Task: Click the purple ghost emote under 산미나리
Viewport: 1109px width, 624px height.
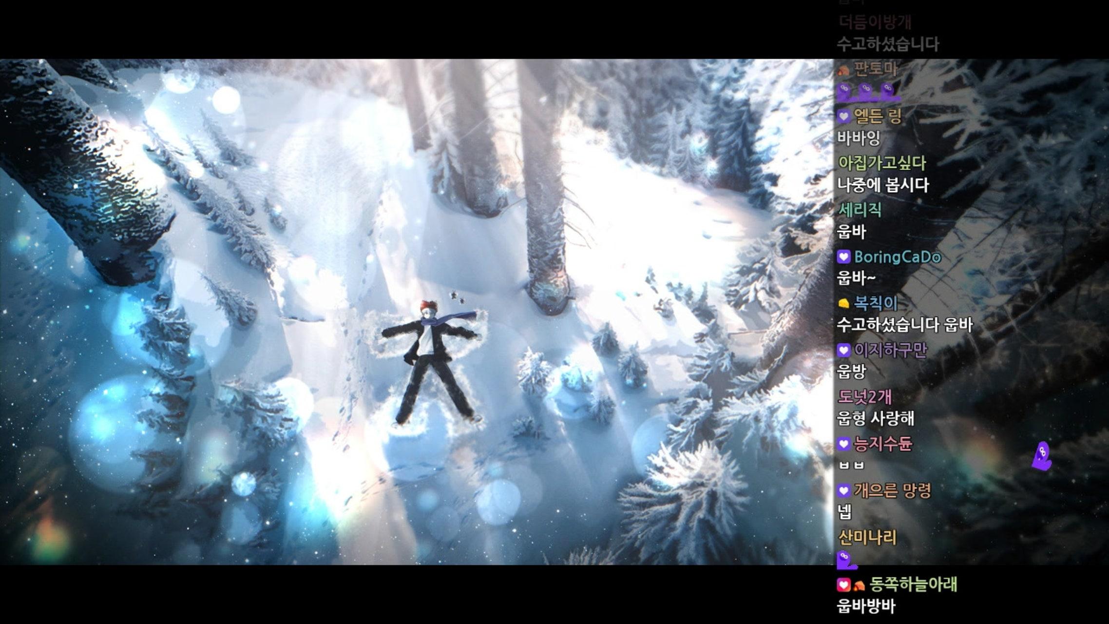Action: 846,561
